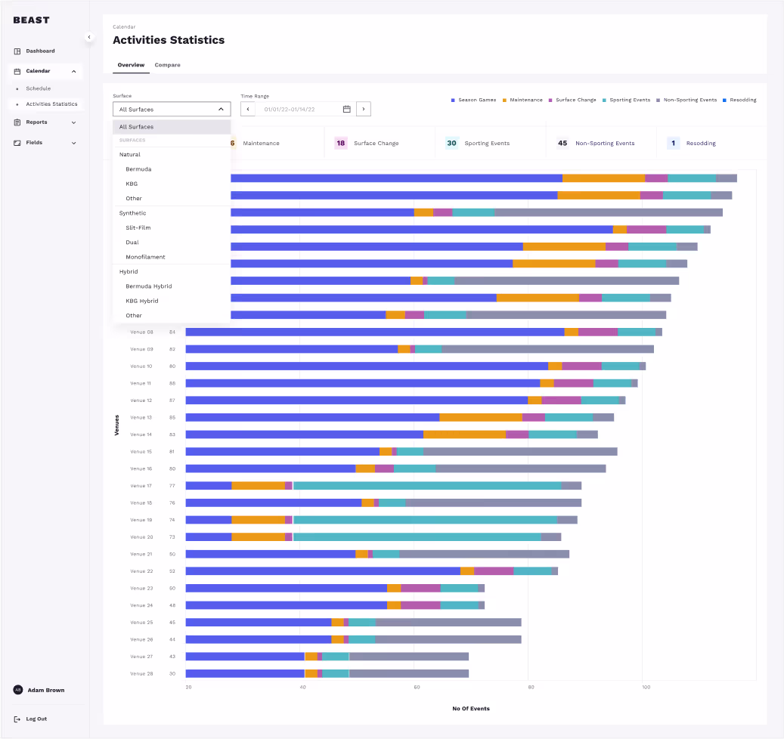Click Adam Brown's avatar

coord(18,690)
